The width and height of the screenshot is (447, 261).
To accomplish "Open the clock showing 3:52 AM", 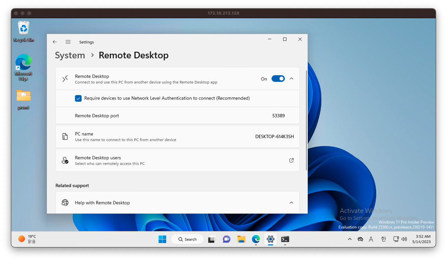I will (x=421, y=239).
